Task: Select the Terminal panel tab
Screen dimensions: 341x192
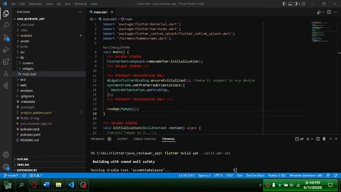Action: (168, 139)
